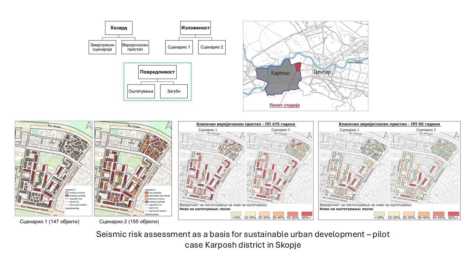
Task: Click Ниво на оштетување: лесно in the ПП 475 figure
Action: (x=206, y=208)
